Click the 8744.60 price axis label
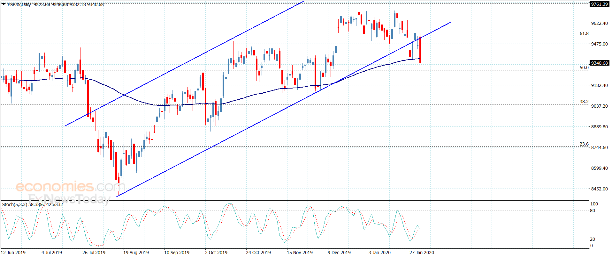 [x=600, y=147]
